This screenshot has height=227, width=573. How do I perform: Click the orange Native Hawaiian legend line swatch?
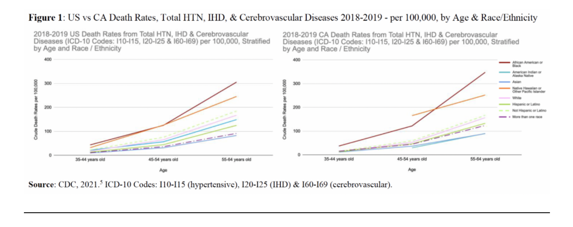(504, 88)
